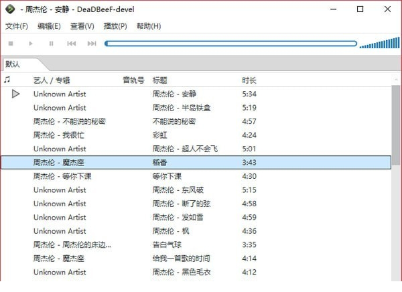This screenshot has width=402, height=292.
Task: Open the 查看(V) menu
Action: click(82, 26)
